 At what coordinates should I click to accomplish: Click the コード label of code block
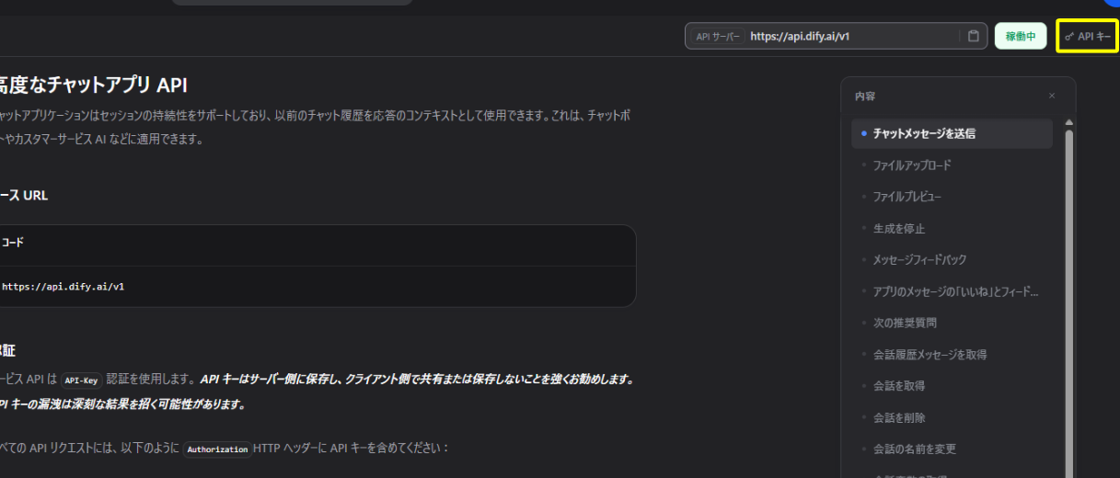(x=12, y=244)
